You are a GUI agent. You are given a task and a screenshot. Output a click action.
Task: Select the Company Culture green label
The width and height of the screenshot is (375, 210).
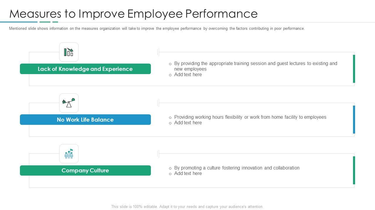click(x=85, y=170)
